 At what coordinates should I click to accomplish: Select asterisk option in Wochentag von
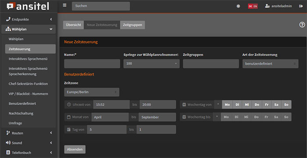tap(218, 105)
